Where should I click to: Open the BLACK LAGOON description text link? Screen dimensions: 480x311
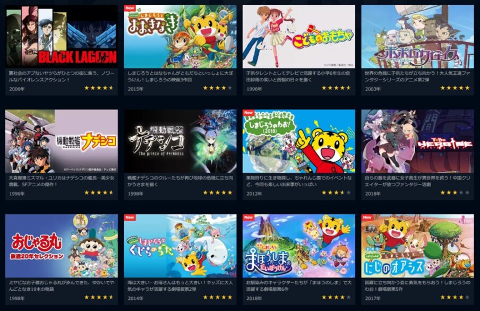click(61, 77)
